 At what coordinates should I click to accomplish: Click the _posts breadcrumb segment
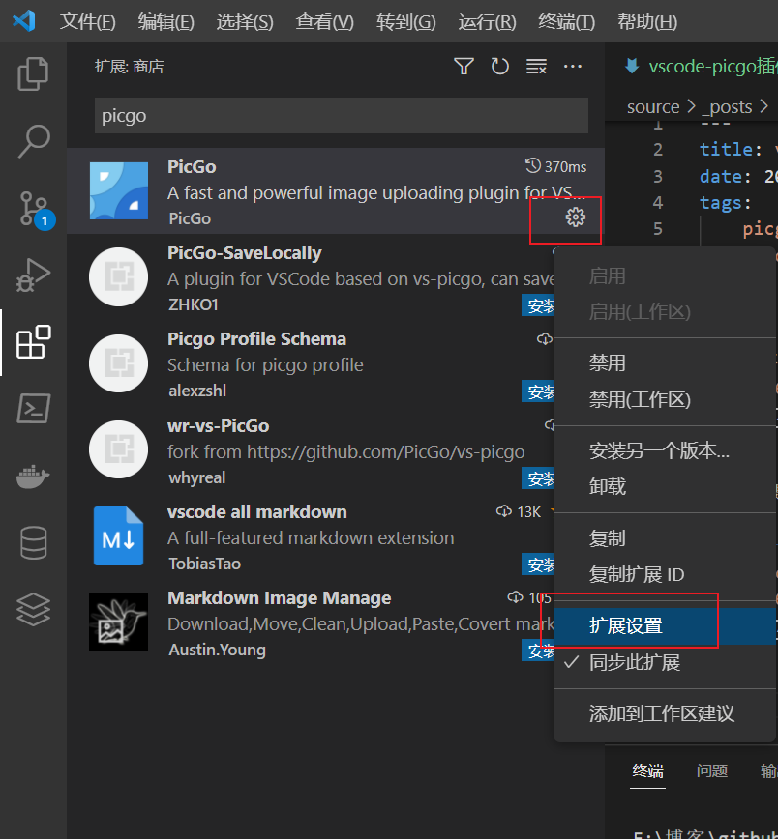point(728,107)
